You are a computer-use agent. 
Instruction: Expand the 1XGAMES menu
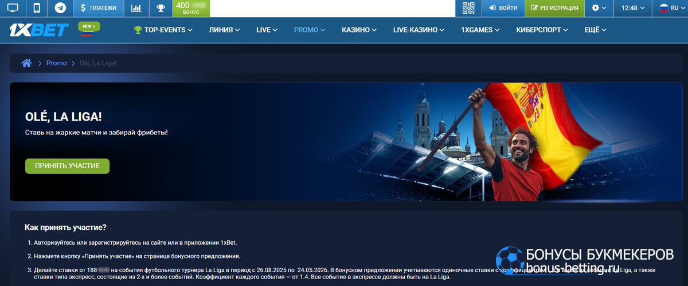(x=480, y=30)
